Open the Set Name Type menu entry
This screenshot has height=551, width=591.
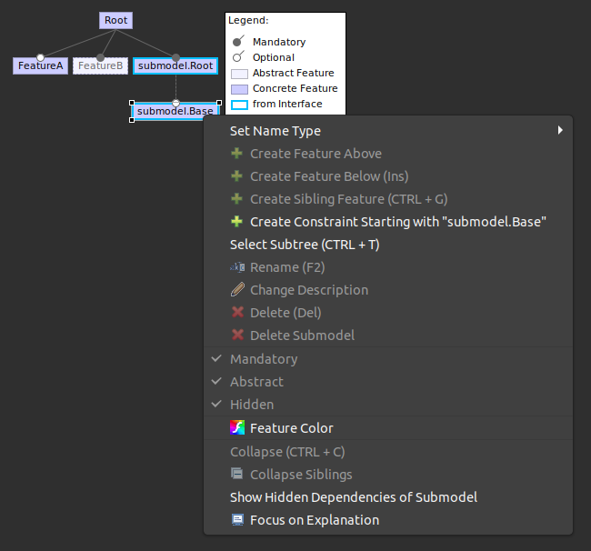[x=388, y=131]
